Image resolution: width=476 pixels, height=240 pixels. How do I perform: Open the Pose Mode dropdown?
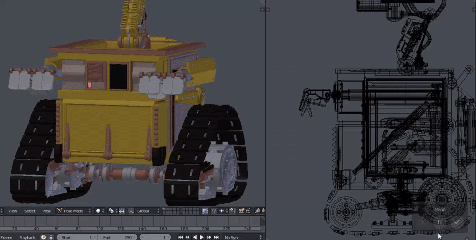[x=74, y=211]
